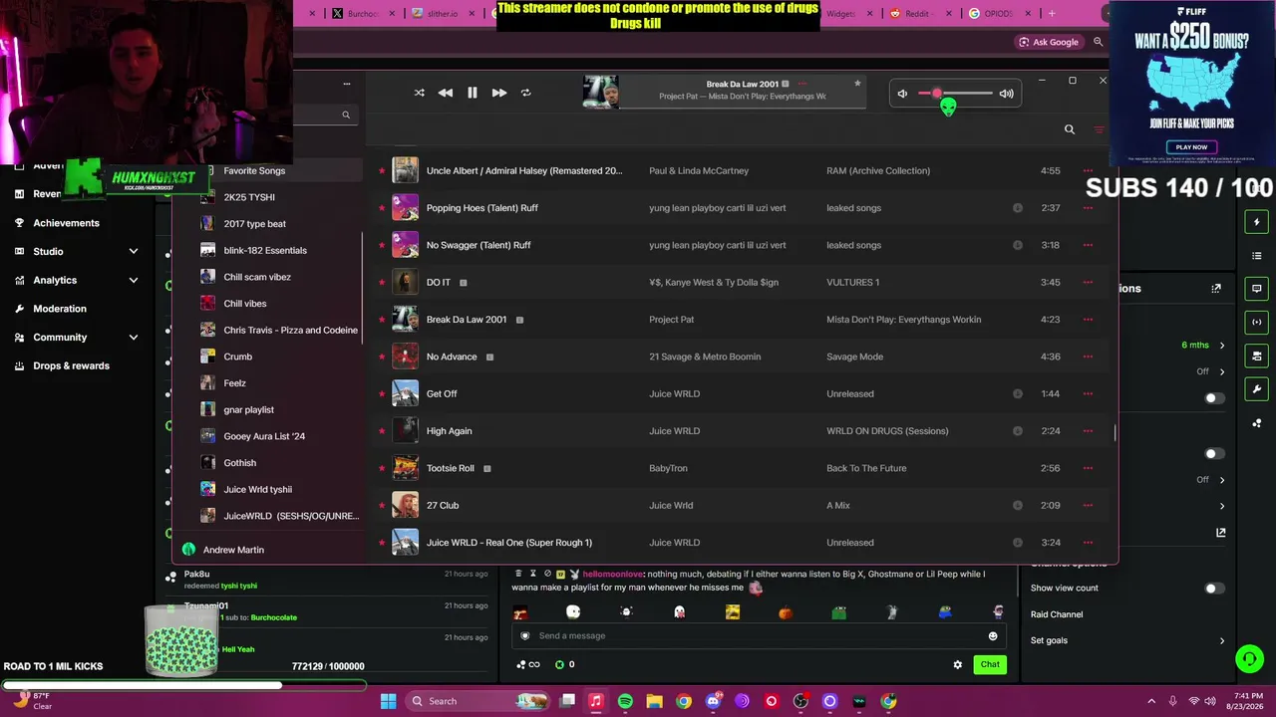This screenshot has height=717, width=1276.
Task: Skip back to the previous track
Action: point(446,93)
